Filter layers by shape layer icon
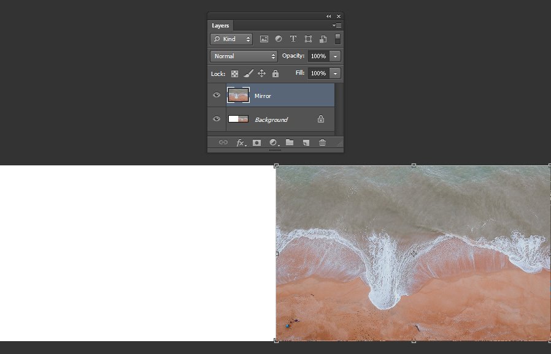551x354 pixels. click(308, 39)
